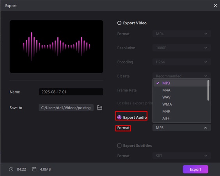Click the purple Export button
Screen dimensions: 220x176
[195, 169]
